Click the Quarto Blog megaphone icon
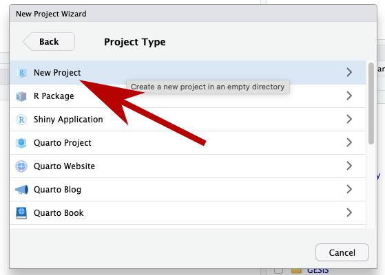This screenshot has height=275, width=385. [21, 190]
